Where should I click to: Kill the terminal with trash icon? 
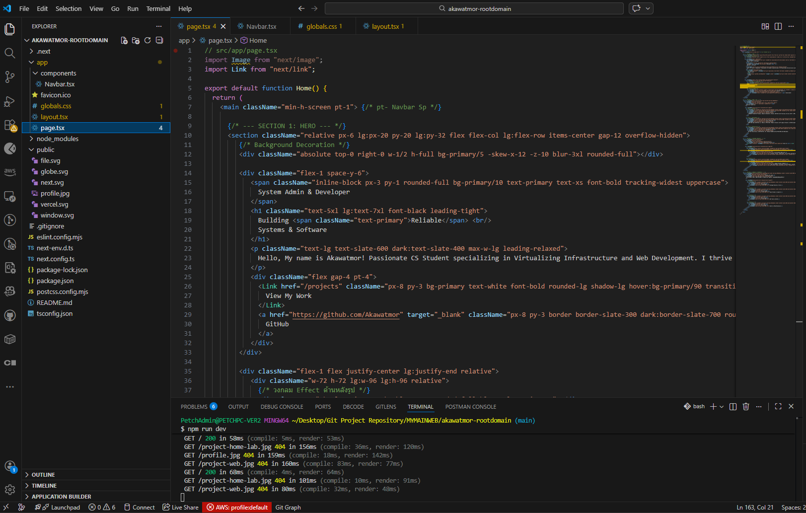[745, 406]
